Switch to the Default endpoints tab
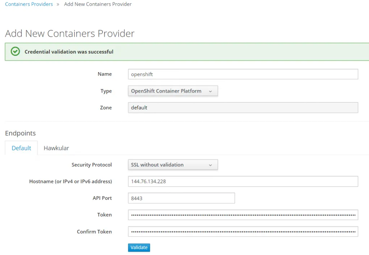 pos(21,148)
